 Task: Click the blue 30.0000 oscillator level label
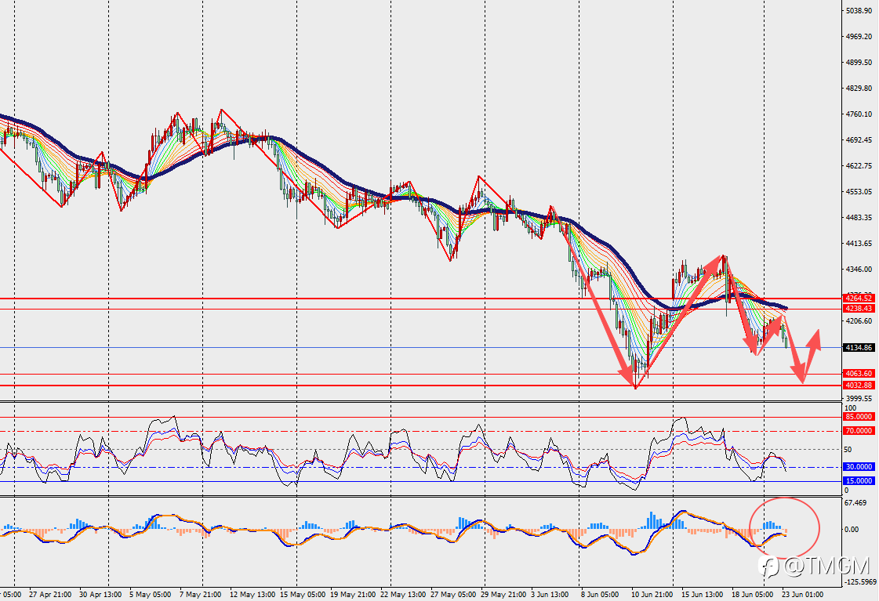pyautogui.click(x=859, y=466)
